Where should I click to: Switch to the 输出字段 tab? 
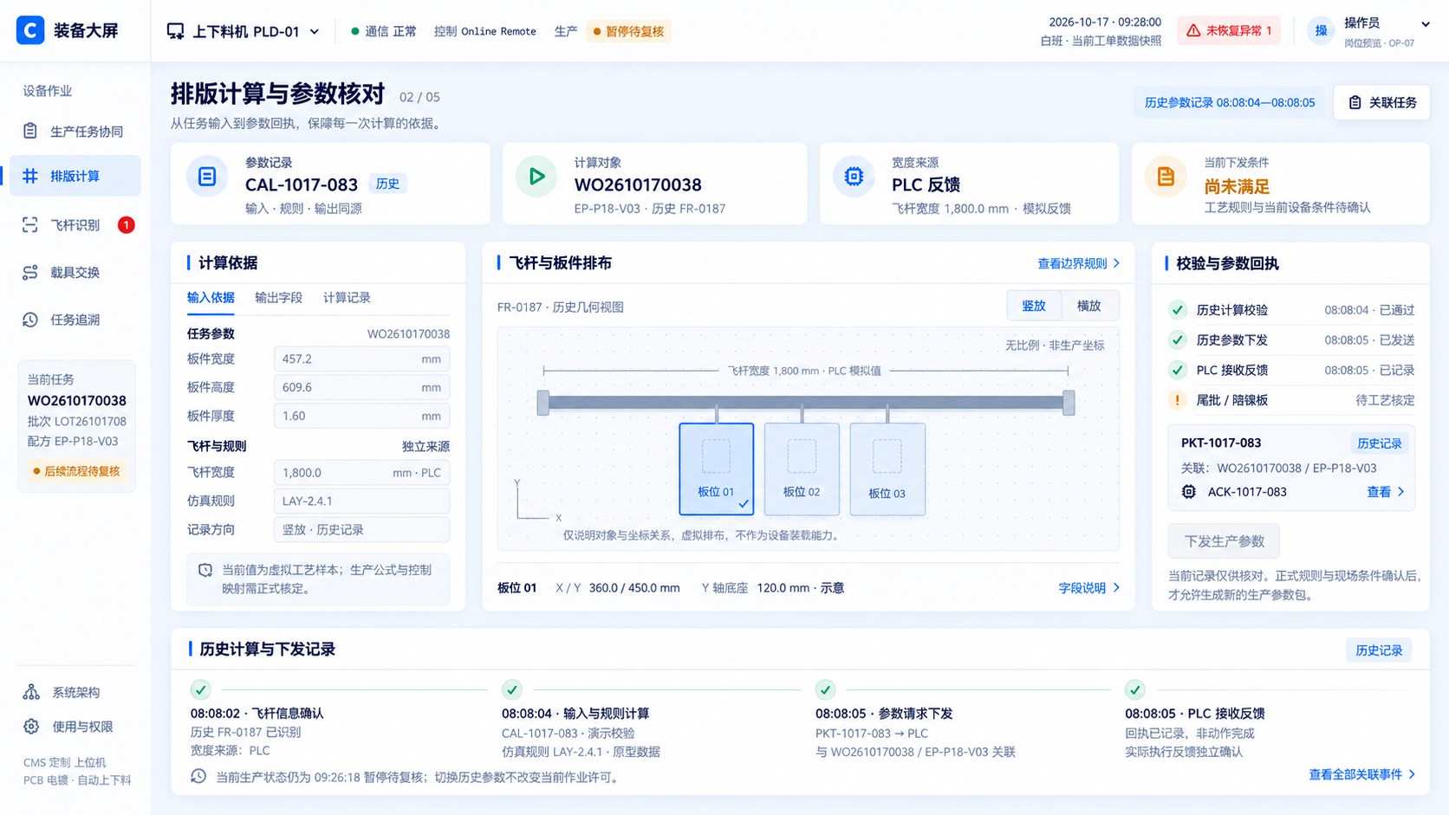[278, 298]
